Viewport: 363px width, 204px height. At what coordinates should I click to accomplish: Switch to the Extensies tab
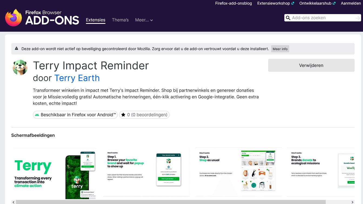click(96, 20)
